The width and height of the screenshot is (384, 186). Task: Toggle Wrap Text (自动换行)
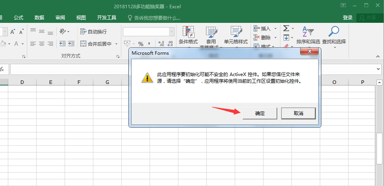click(94, 32)
